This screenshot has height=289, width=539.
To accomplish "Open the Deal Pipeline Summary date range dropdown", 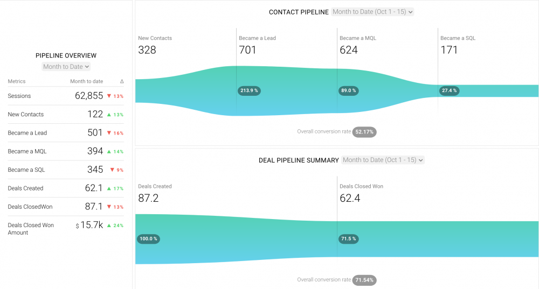I will 383,160.
